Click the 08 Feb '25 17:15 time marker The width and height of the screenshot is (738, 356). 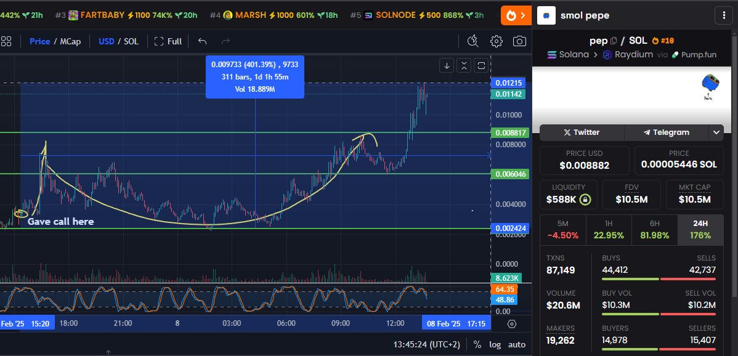point(456,323)
